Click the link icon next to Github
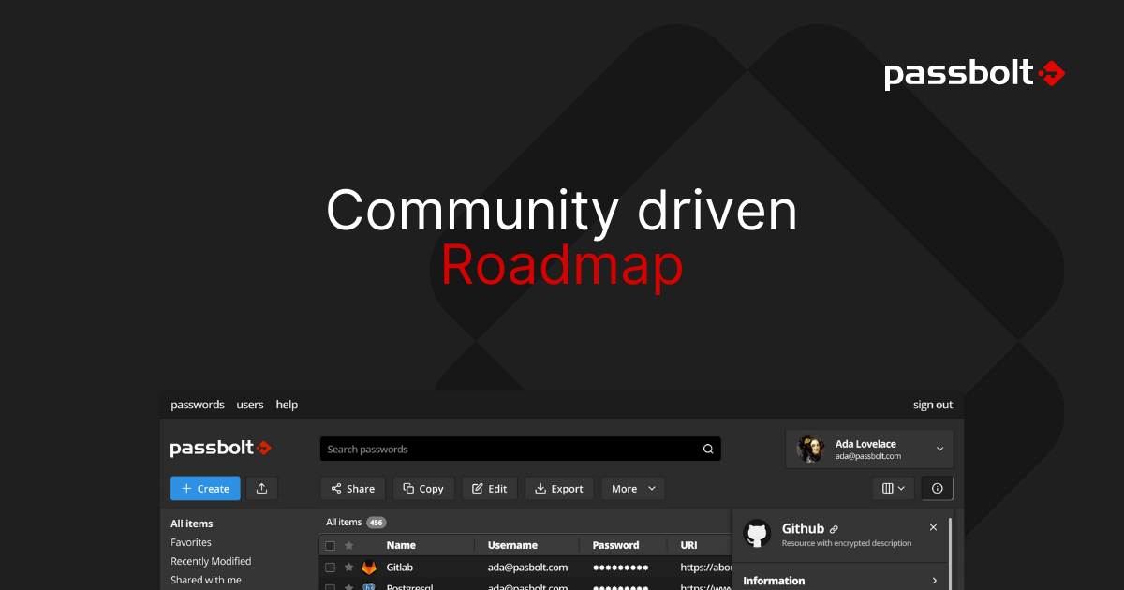 click(835, 530)
